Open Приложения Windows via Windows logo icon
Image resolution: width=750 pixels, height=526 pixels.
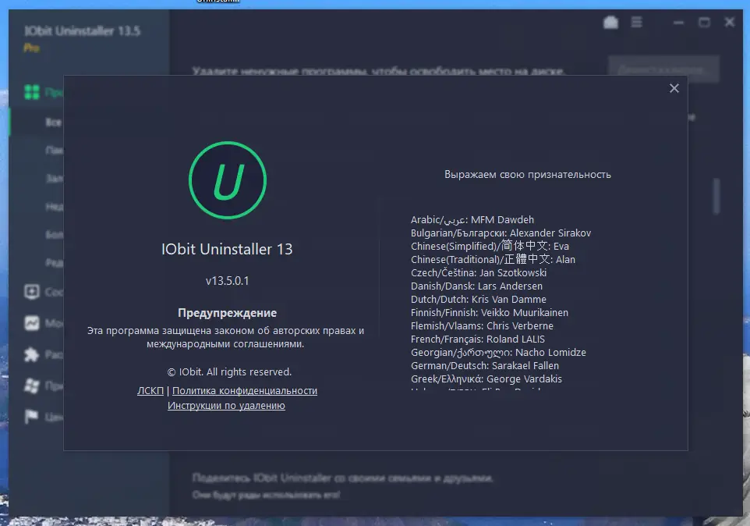click(31, 386)
